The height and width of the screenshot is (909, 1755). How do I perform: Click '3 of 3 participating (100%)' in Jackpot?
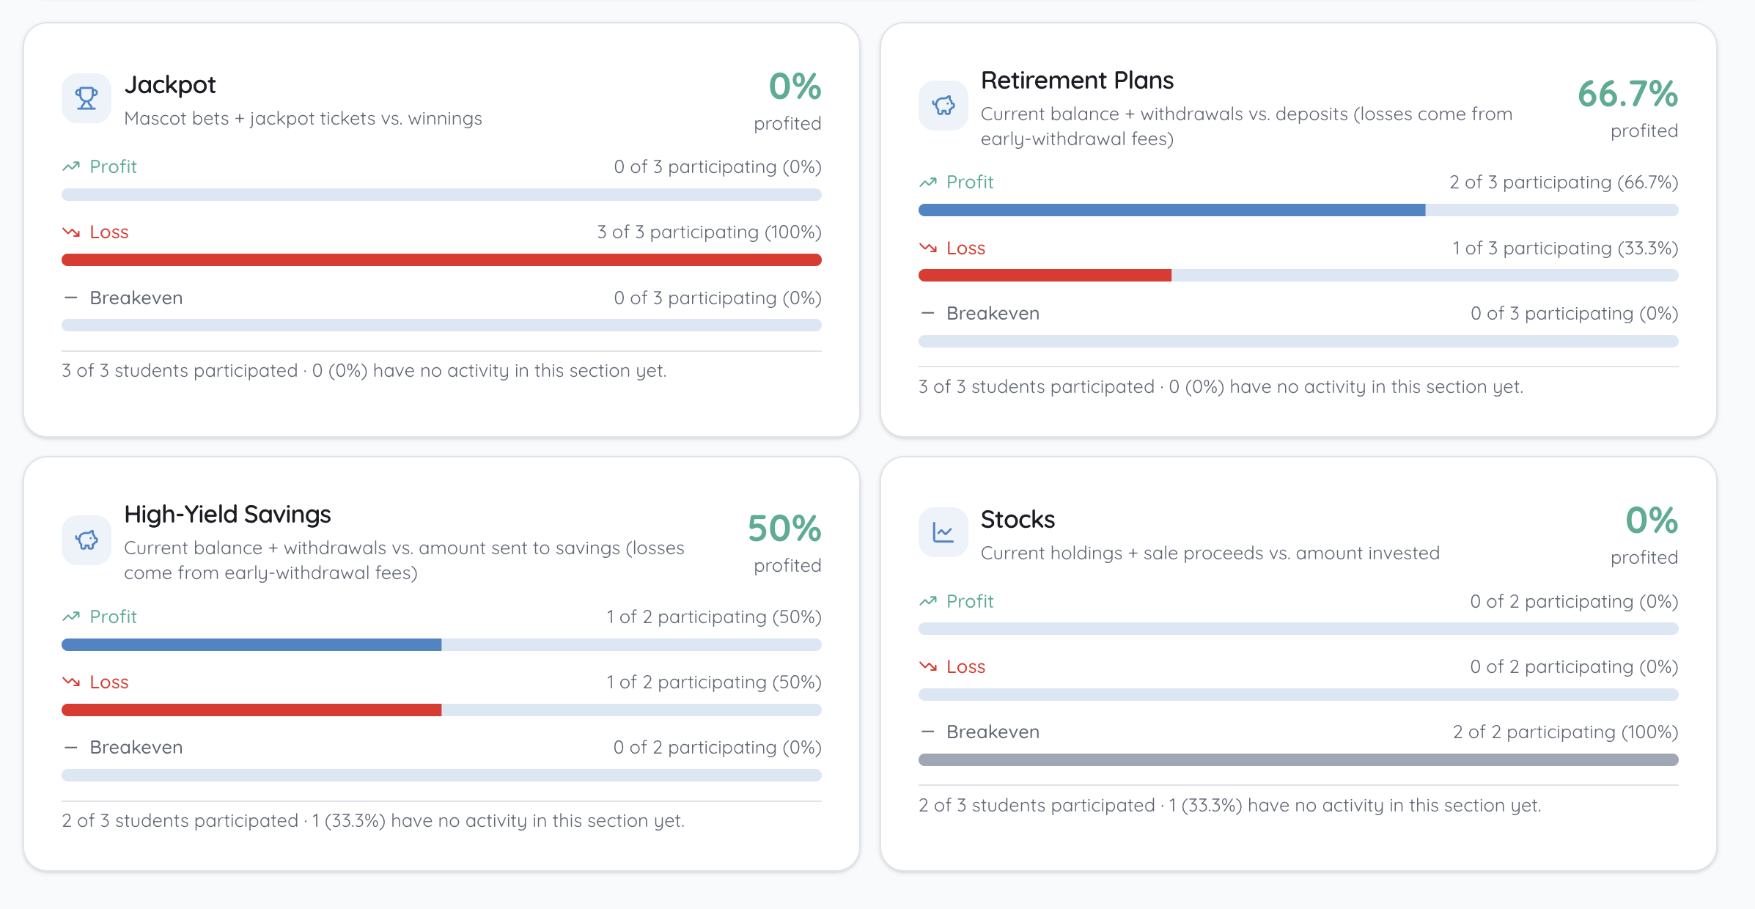pyautogui.click(x=709, y=232)
